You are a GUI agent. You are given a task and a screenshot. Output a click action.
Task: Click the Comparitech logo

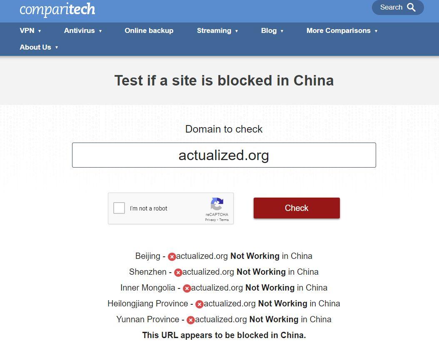point(57,9)
